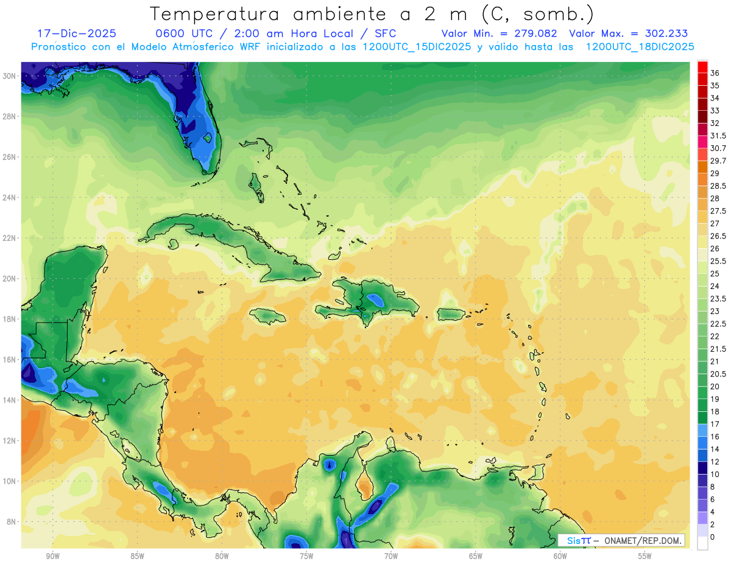Click the "55W" longitude label
Screen dimensions: 731x564
[644, 557]
